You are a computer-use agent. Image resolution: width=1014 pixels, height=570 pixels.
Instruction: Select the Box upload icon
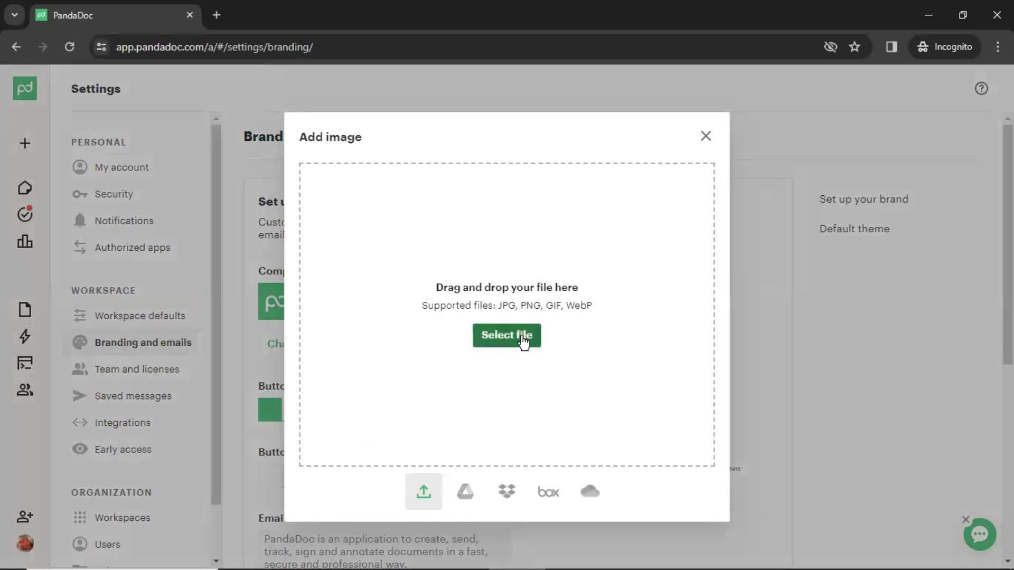point(549,491)
